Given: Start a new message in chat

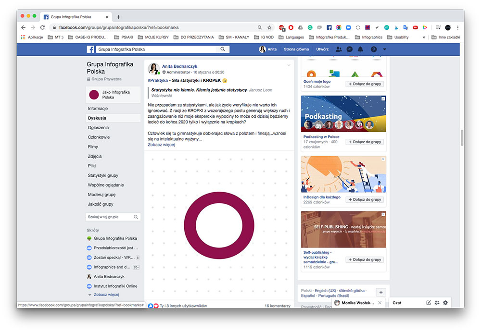Looking at the screenshot, I should click(x=429, y=303).
